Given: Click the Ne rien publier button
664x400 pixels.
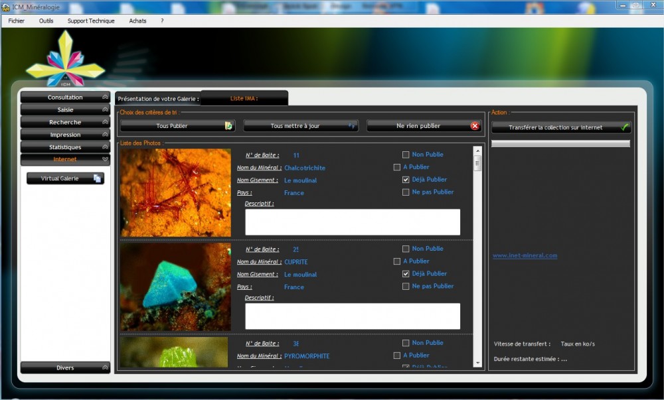Looking at the screenshot, I should pos(424,125).
